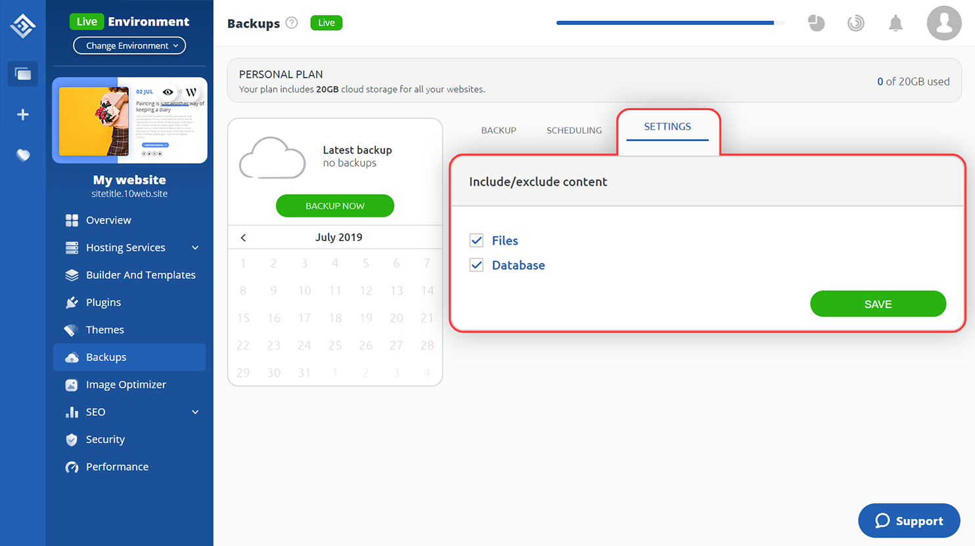Image resolution: width=975 pixels, height=546 pixels.
Task: Toggle the eye icon on website preview
Action: click(x=168, y=92)
